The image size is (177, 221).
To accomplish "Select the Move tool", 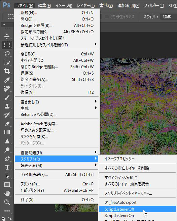I will [x=7, y=36].
